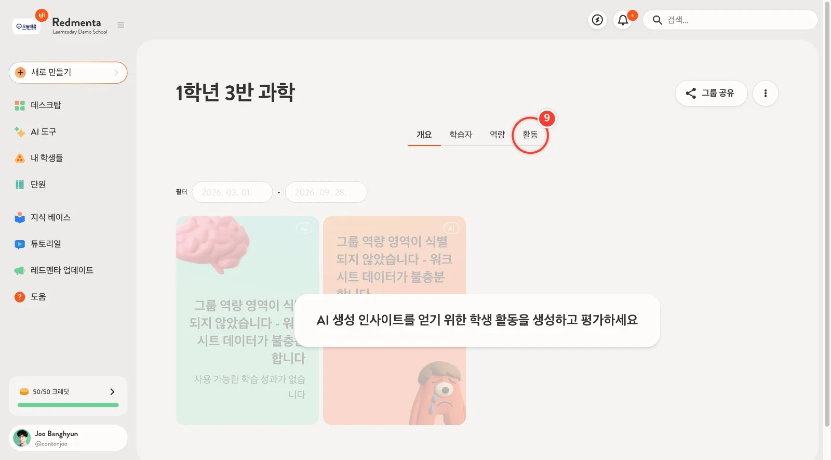The width and height of the screenshot is (831, 460).
Task: Click the 그룹 공유 button
Action: pos(711,93)
